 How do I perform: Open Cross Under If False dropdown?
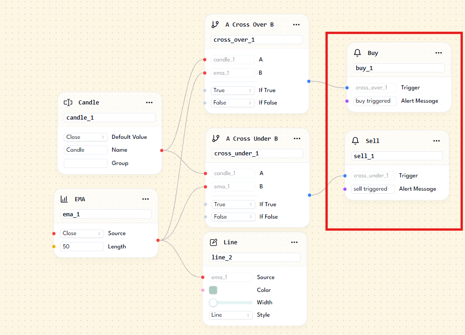233,217
